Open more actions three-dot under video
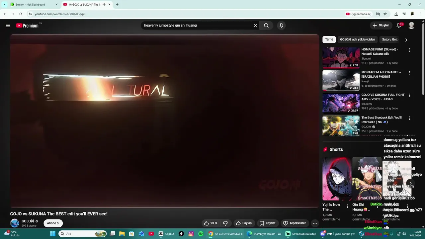 pos(315,223)
